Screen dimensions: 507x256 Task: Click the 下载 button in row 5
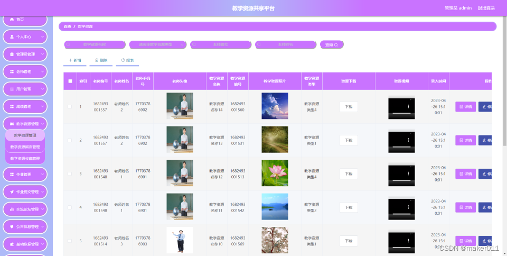tap(349, 241)
